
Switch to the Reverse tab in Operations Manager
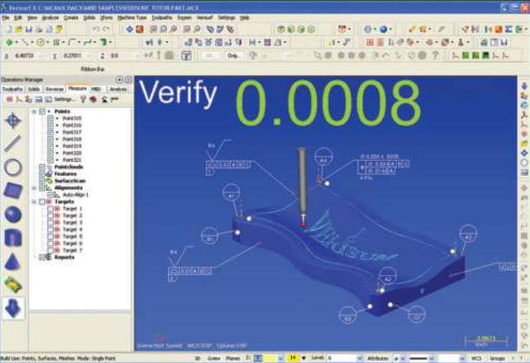coord(54,89)
